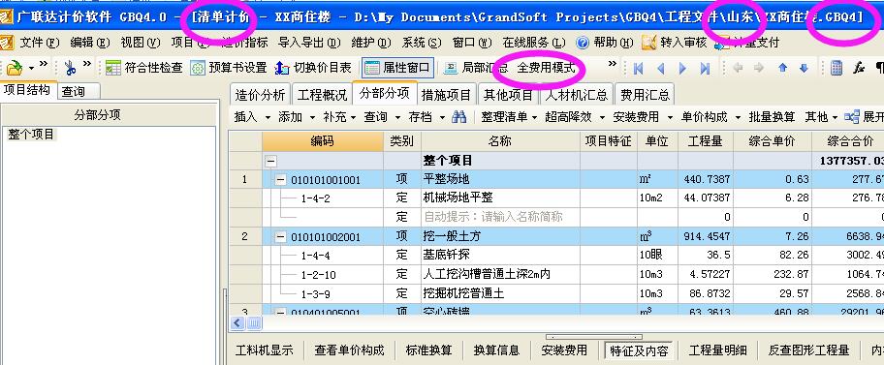The height and width of the screenshot is (365, 884).
Task: Switch to 人材机汇总 tab
Action: coord(576,95)
